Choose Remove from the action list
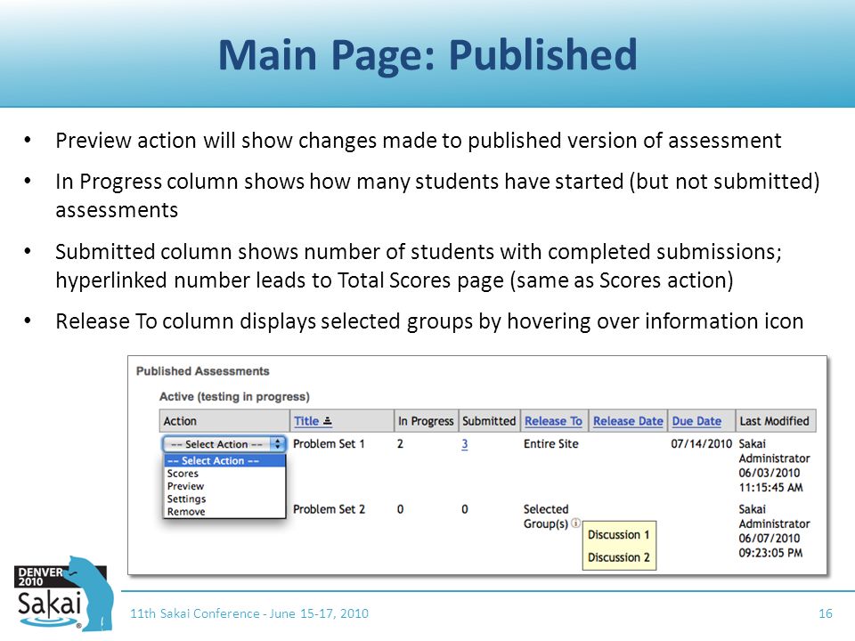 (186, 512)
